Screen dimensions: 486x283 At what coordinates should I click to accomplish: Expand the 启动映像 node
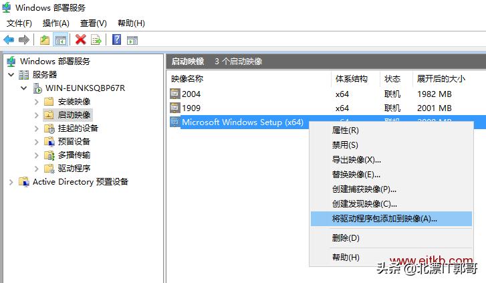(x=37, y=115)
